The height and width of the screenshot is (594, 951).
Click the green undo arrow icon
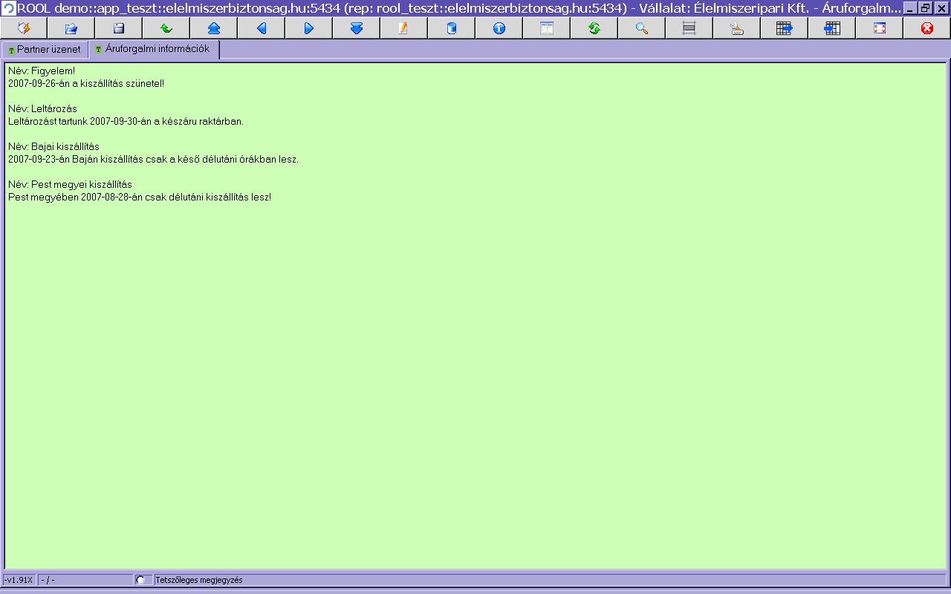click(x=166, y=28)
